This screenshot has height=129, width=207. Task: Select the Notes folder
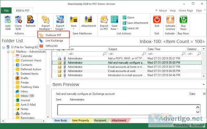(24, 109)
